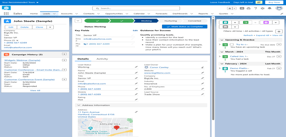Edit the Lead Status field pencil
Image resolution: width=286 pixels, height=137 pixels.
click(x=136, y=67)
